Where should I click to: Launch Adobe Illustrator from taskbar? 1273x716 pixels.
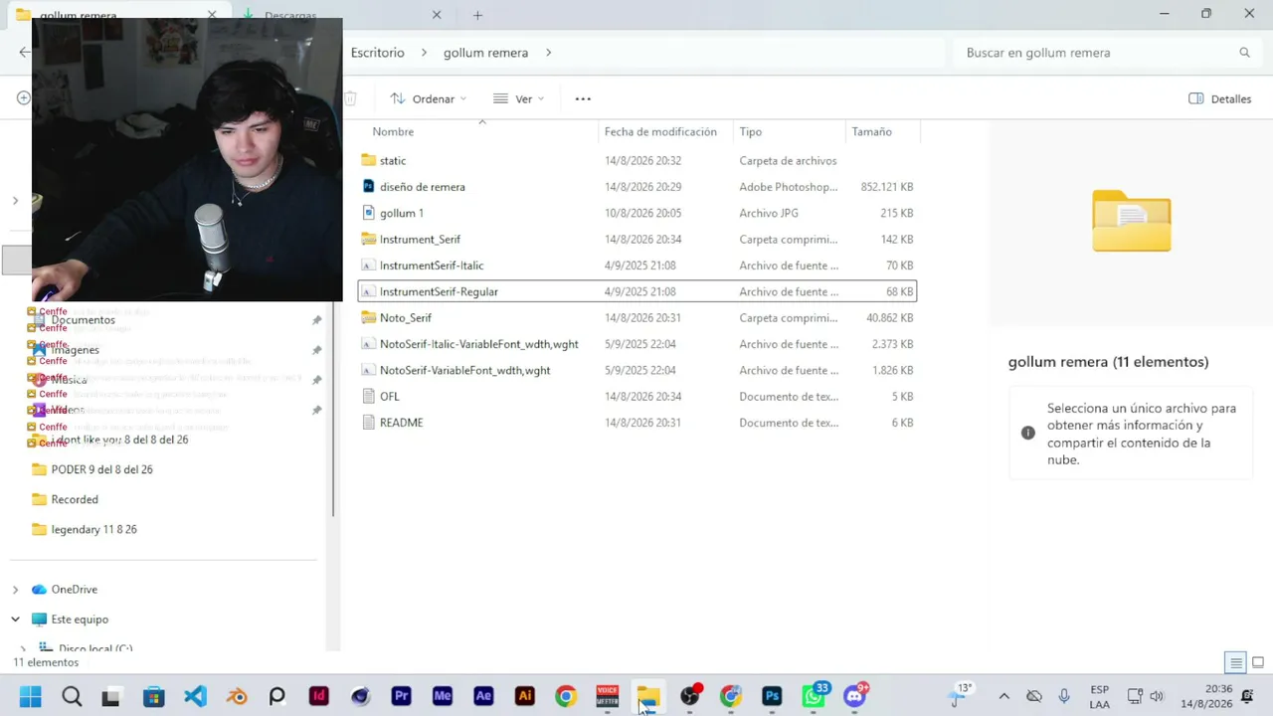pos(525,696)
